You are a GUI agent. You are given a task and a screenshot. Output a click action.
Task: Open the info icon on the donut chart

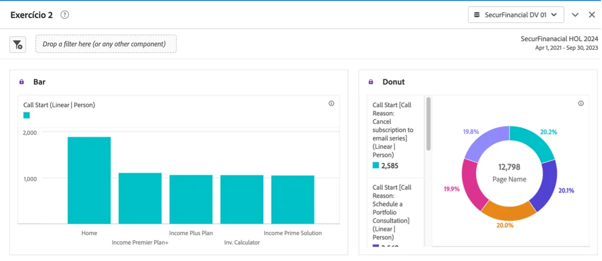pyautogui.click(x=581, y=103)
